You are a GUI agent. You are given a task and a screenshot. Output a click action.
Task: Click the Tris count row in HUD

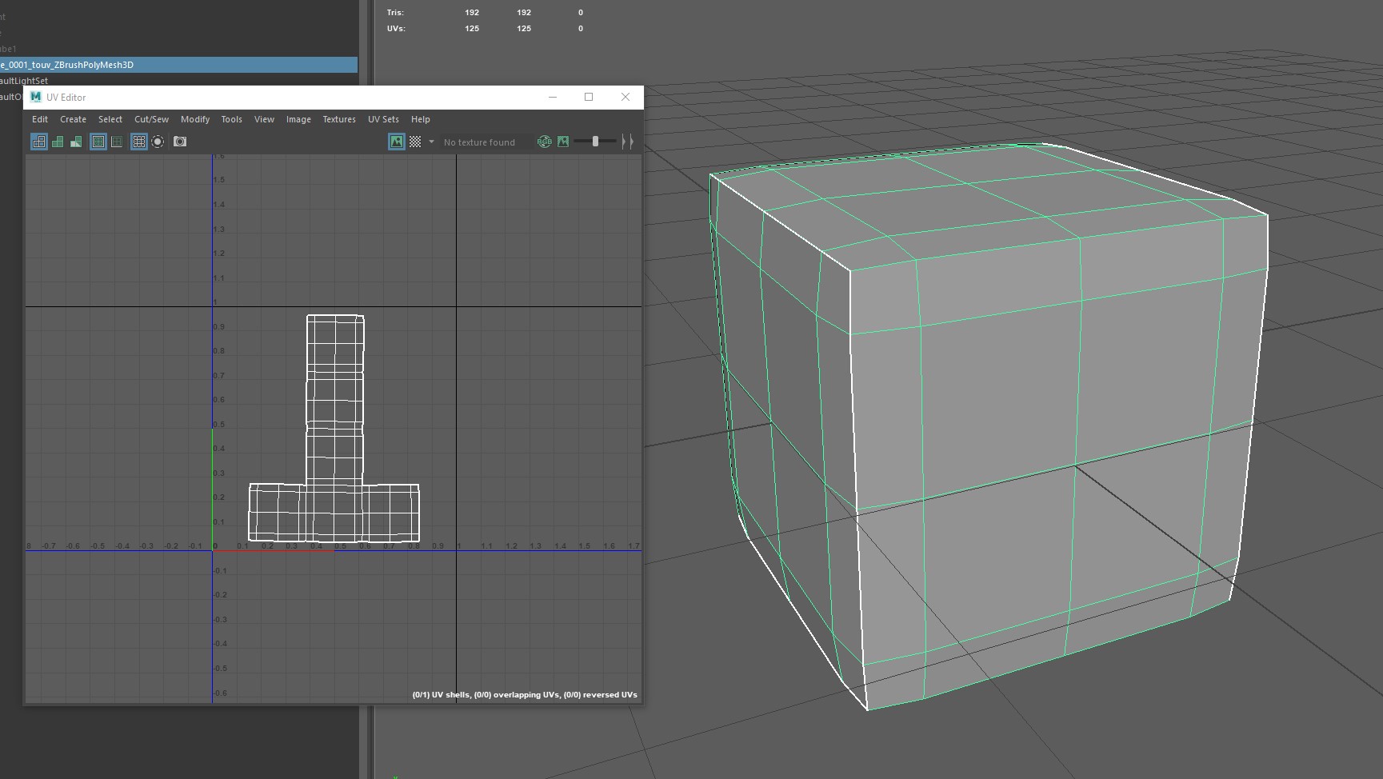pyautogui.click(x=486, y=13)
